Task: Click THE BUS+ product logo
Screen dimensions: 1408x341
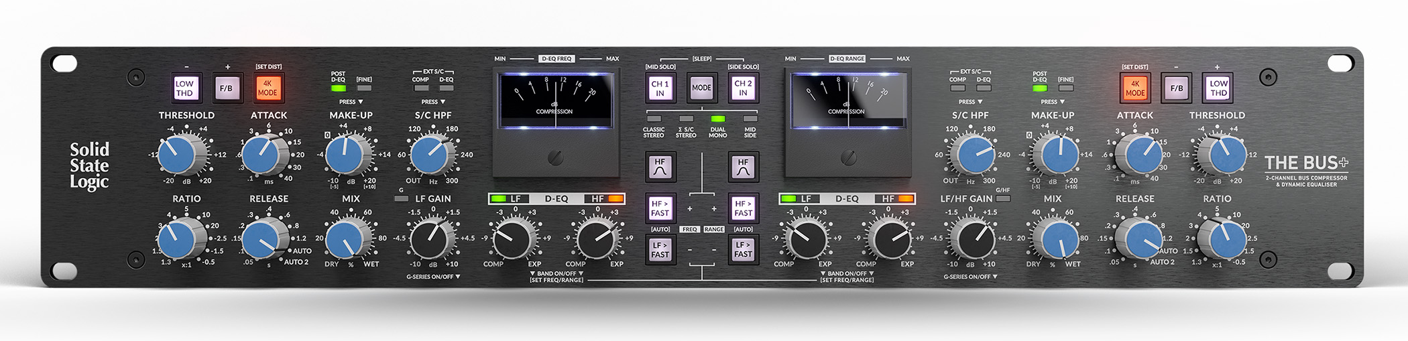Action: (x=1305, y=163)
